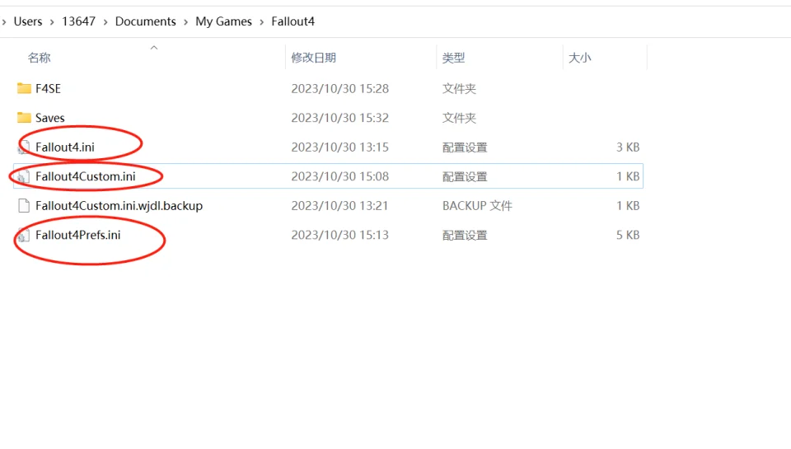
Task: Expand the chevron after Documents
Action: (185, 21)
